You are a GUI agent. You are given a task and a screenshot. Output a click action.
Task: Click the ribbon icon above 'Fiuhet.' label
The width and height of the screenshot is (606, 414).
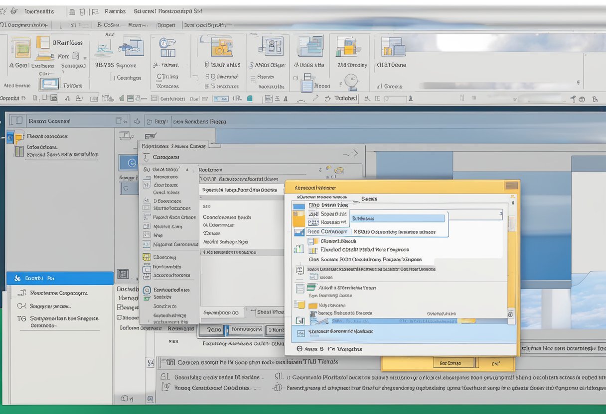(167, 48)
